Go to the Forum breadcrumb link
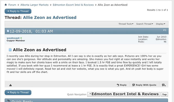Viewport: 174px width, 102px height. click(x=12, y=5)
